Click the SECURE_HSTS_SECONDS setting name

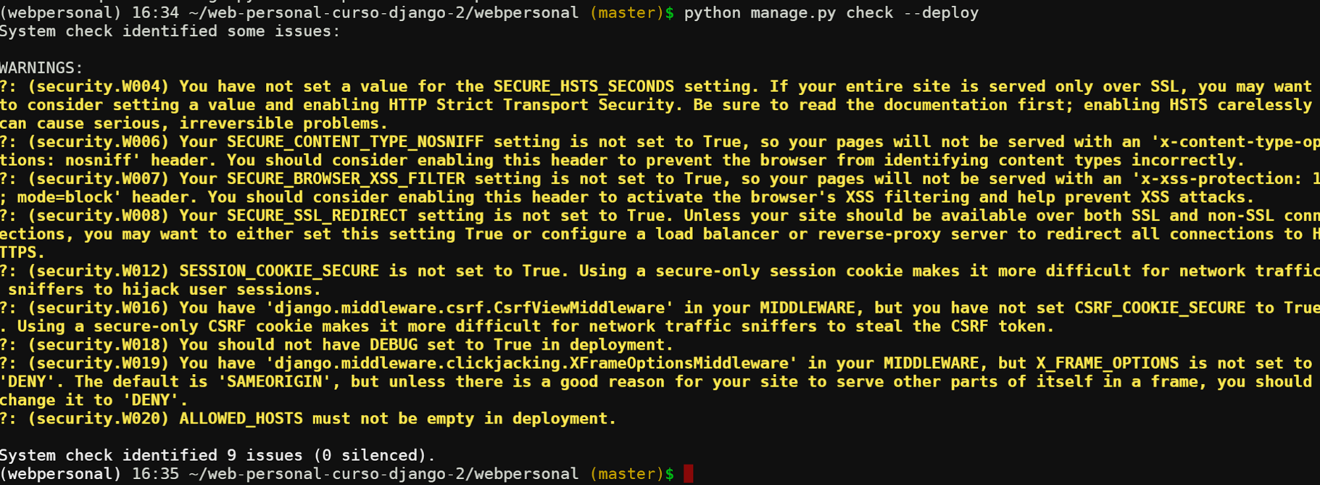(584, 86)
